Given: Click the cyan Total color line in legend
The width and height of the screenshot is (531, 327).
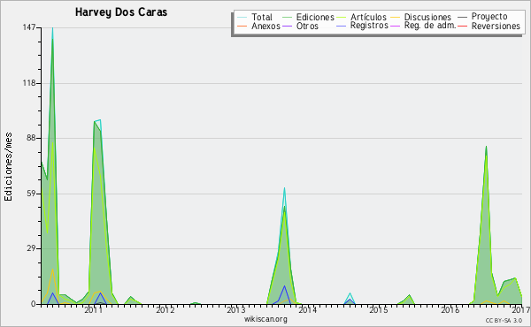Looking at the screenshot, I should [x=242, y=17].
